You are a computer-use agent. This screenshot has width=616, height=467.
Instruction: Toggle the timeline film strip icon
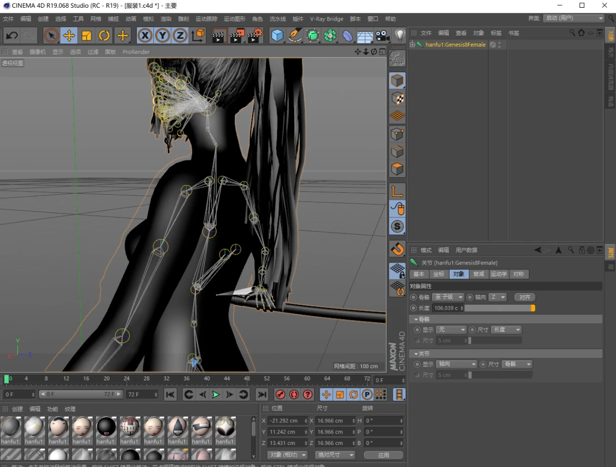pyautogui.click(x=399, y=394)
